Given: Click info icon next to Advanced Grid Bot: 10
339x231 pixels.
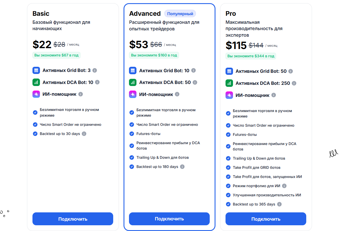Looking at the screenshot, I should pos(194,70).
